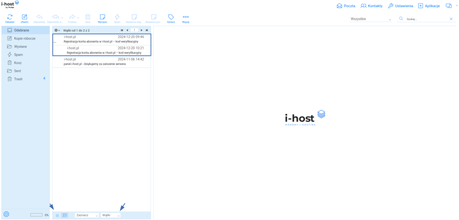Click the Oznacz tag icon
Viewport: 459px width, 220px height.
tap(171, 17)
